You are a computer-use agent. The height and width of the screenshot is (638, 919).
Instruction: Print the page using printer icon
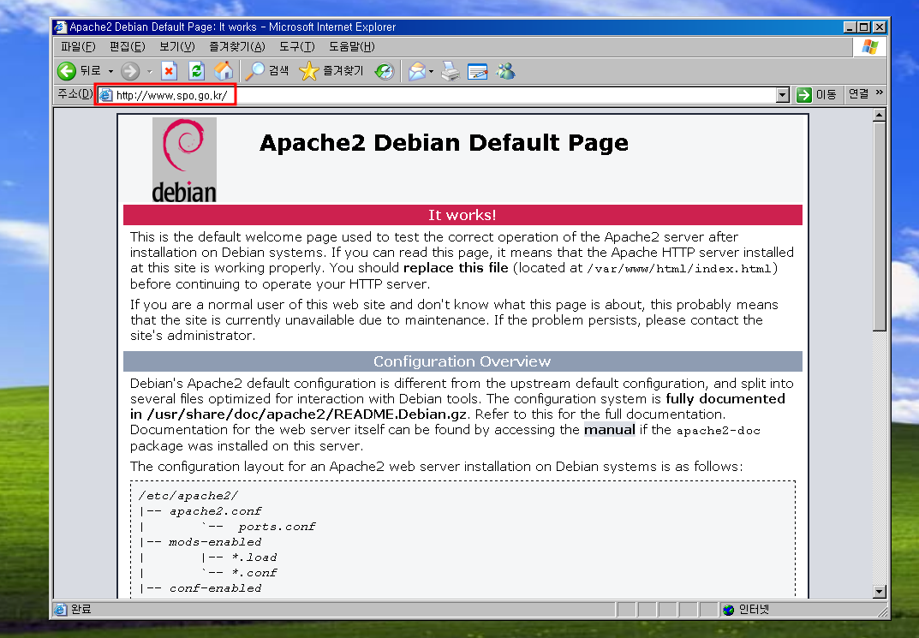pyautogui.click(x=451, y=71)
